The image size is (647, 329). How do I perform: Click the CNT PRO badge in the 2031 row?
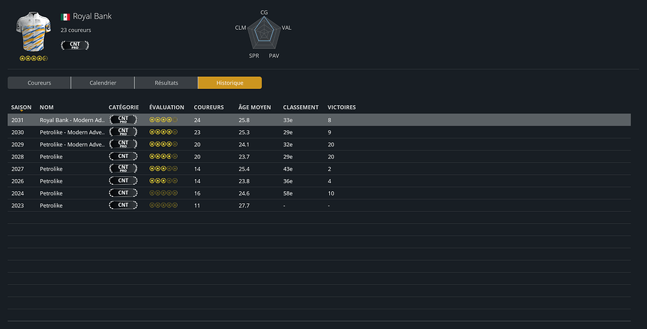123,120
